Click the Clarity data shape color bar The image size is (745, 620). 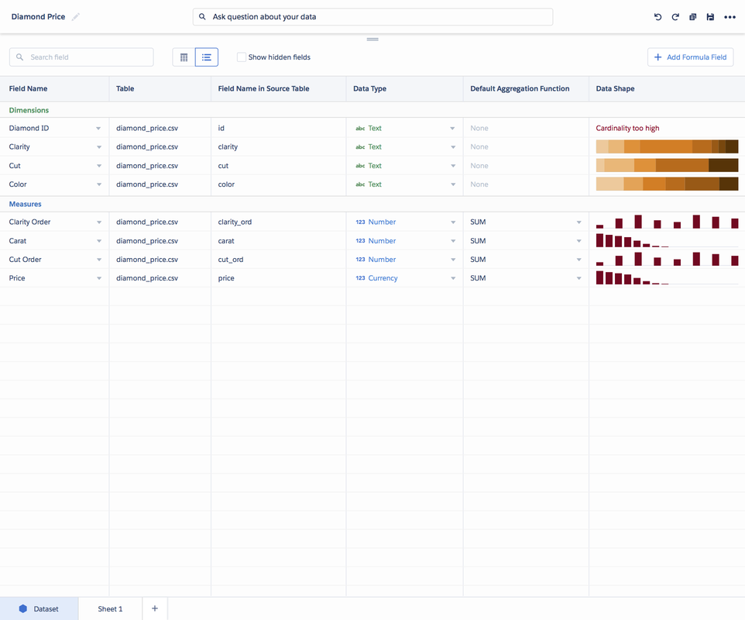point(667,146)
